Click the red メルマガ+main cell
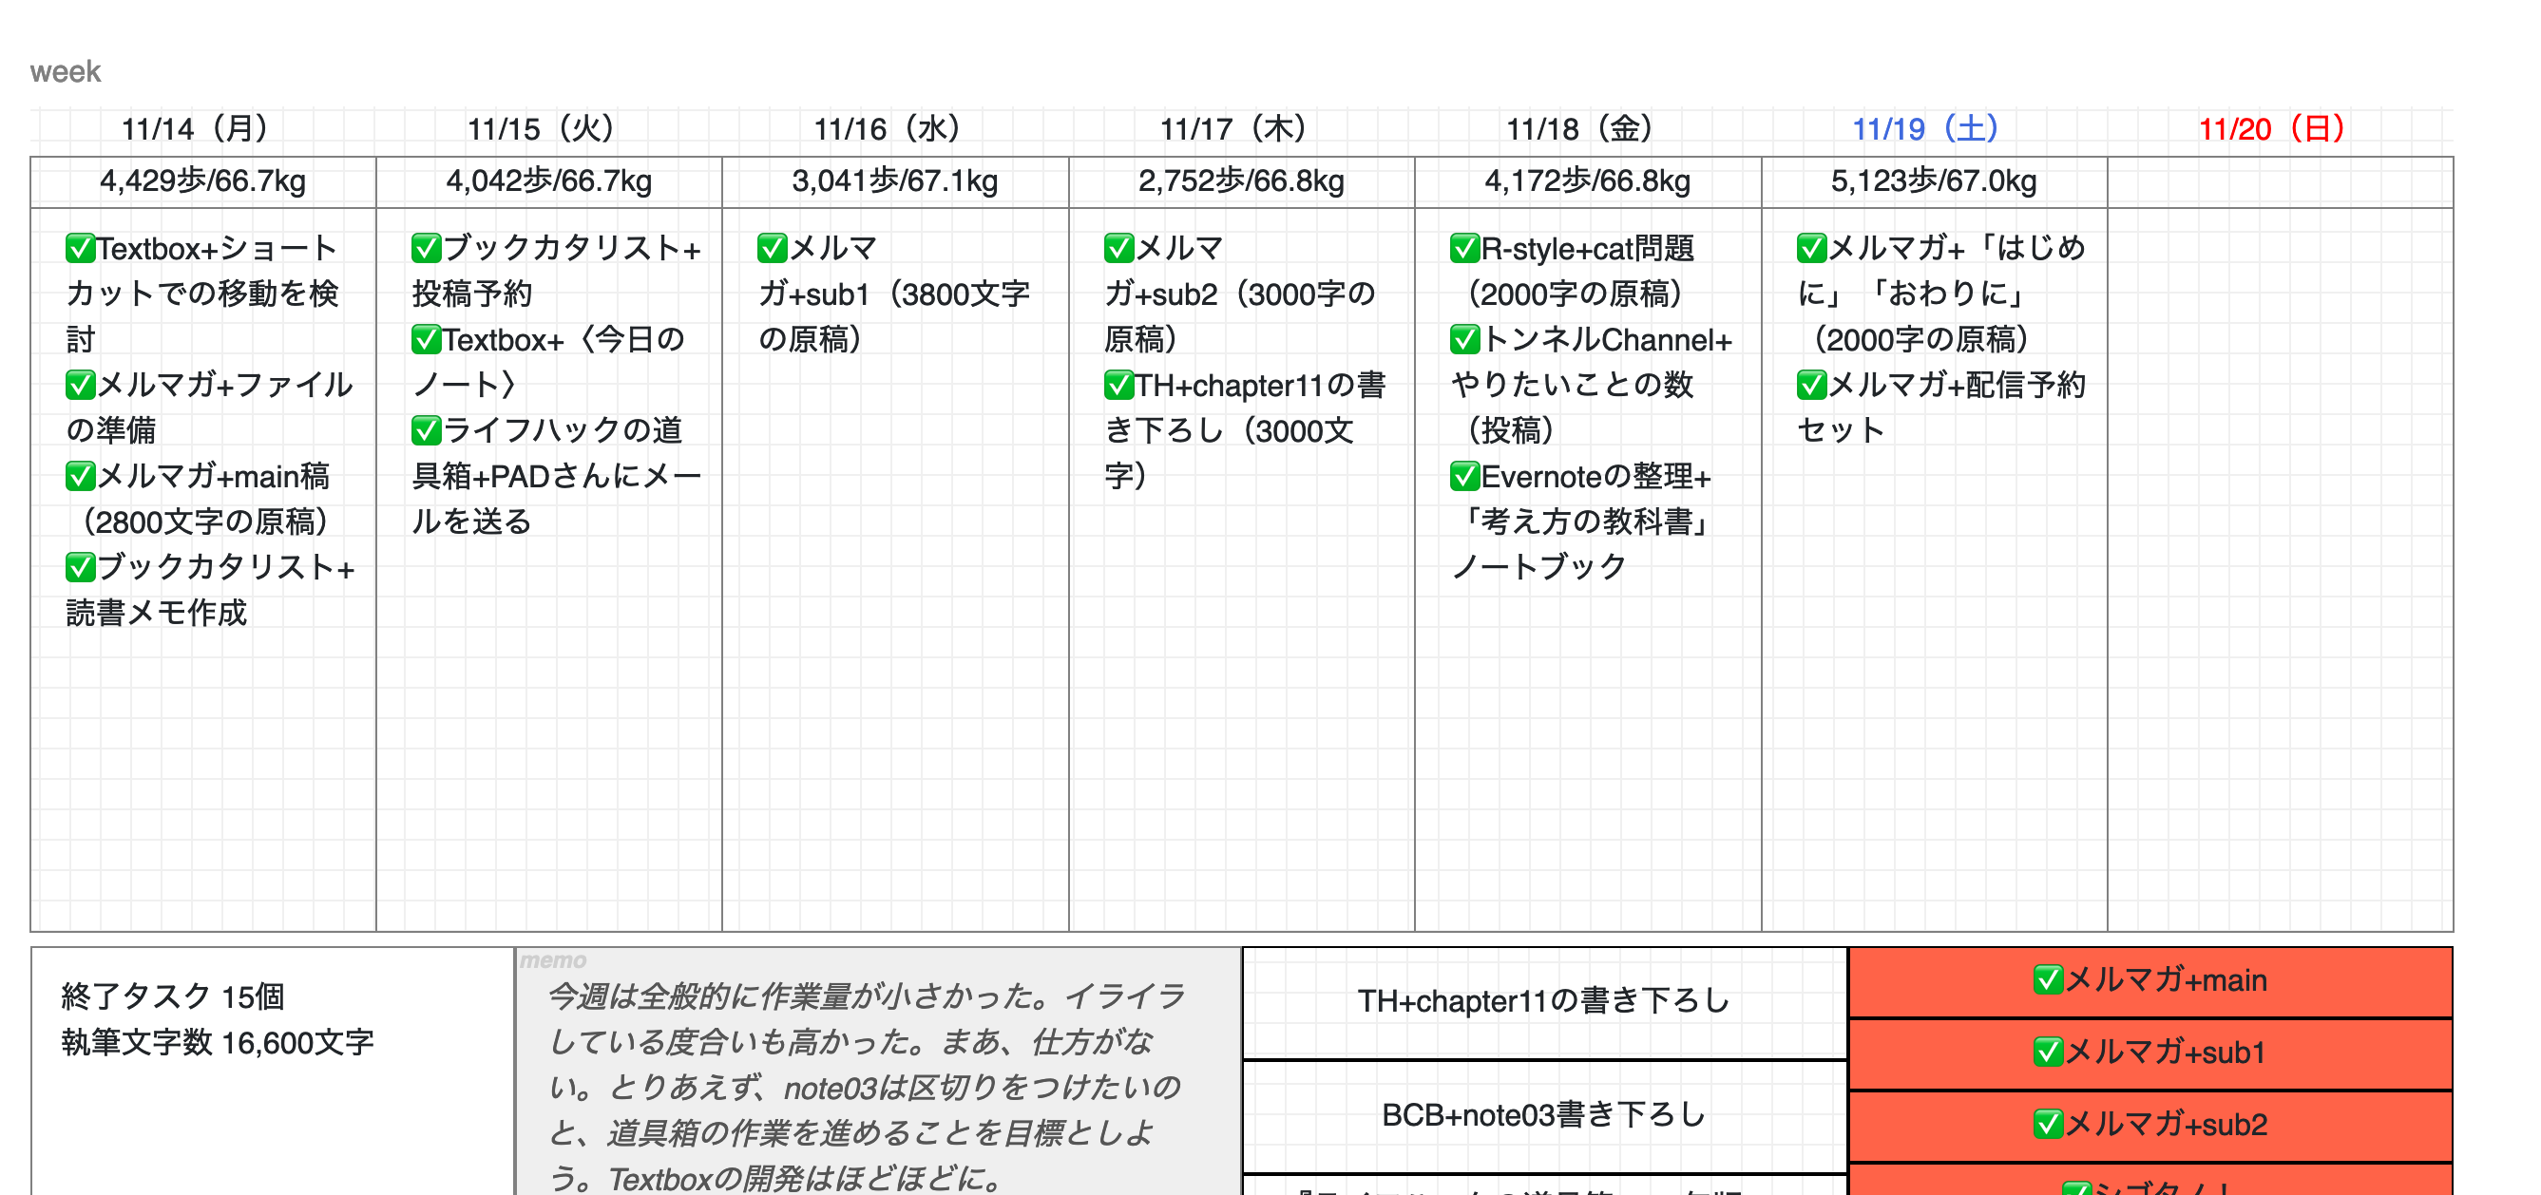This screenshot has height=1195, width=2541. (x=2150, y=981)
